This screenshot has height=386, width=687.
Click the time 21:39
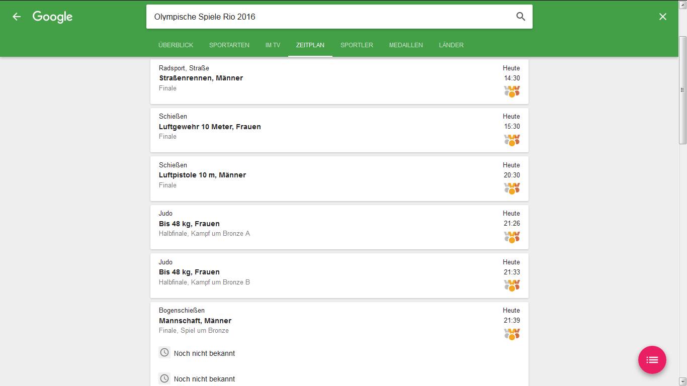pos(512,320)
